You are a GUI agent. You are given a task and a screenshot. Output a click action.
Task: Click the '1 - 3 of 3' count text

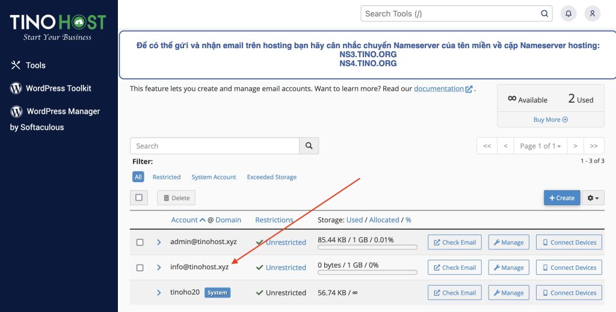pyautogui.click(x=593, y=161)
